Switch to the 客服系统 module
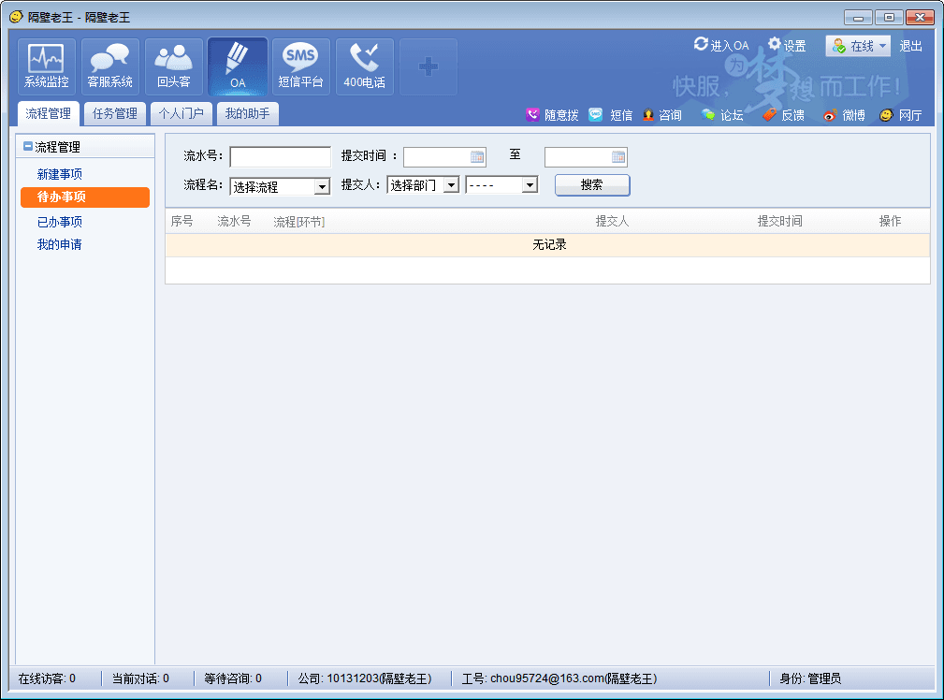Image resolution: width=944 pixels, height=700 pixels. [109, 66]
